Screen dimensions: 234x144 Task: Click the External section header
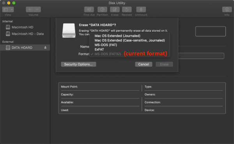(x=8, y=42)
